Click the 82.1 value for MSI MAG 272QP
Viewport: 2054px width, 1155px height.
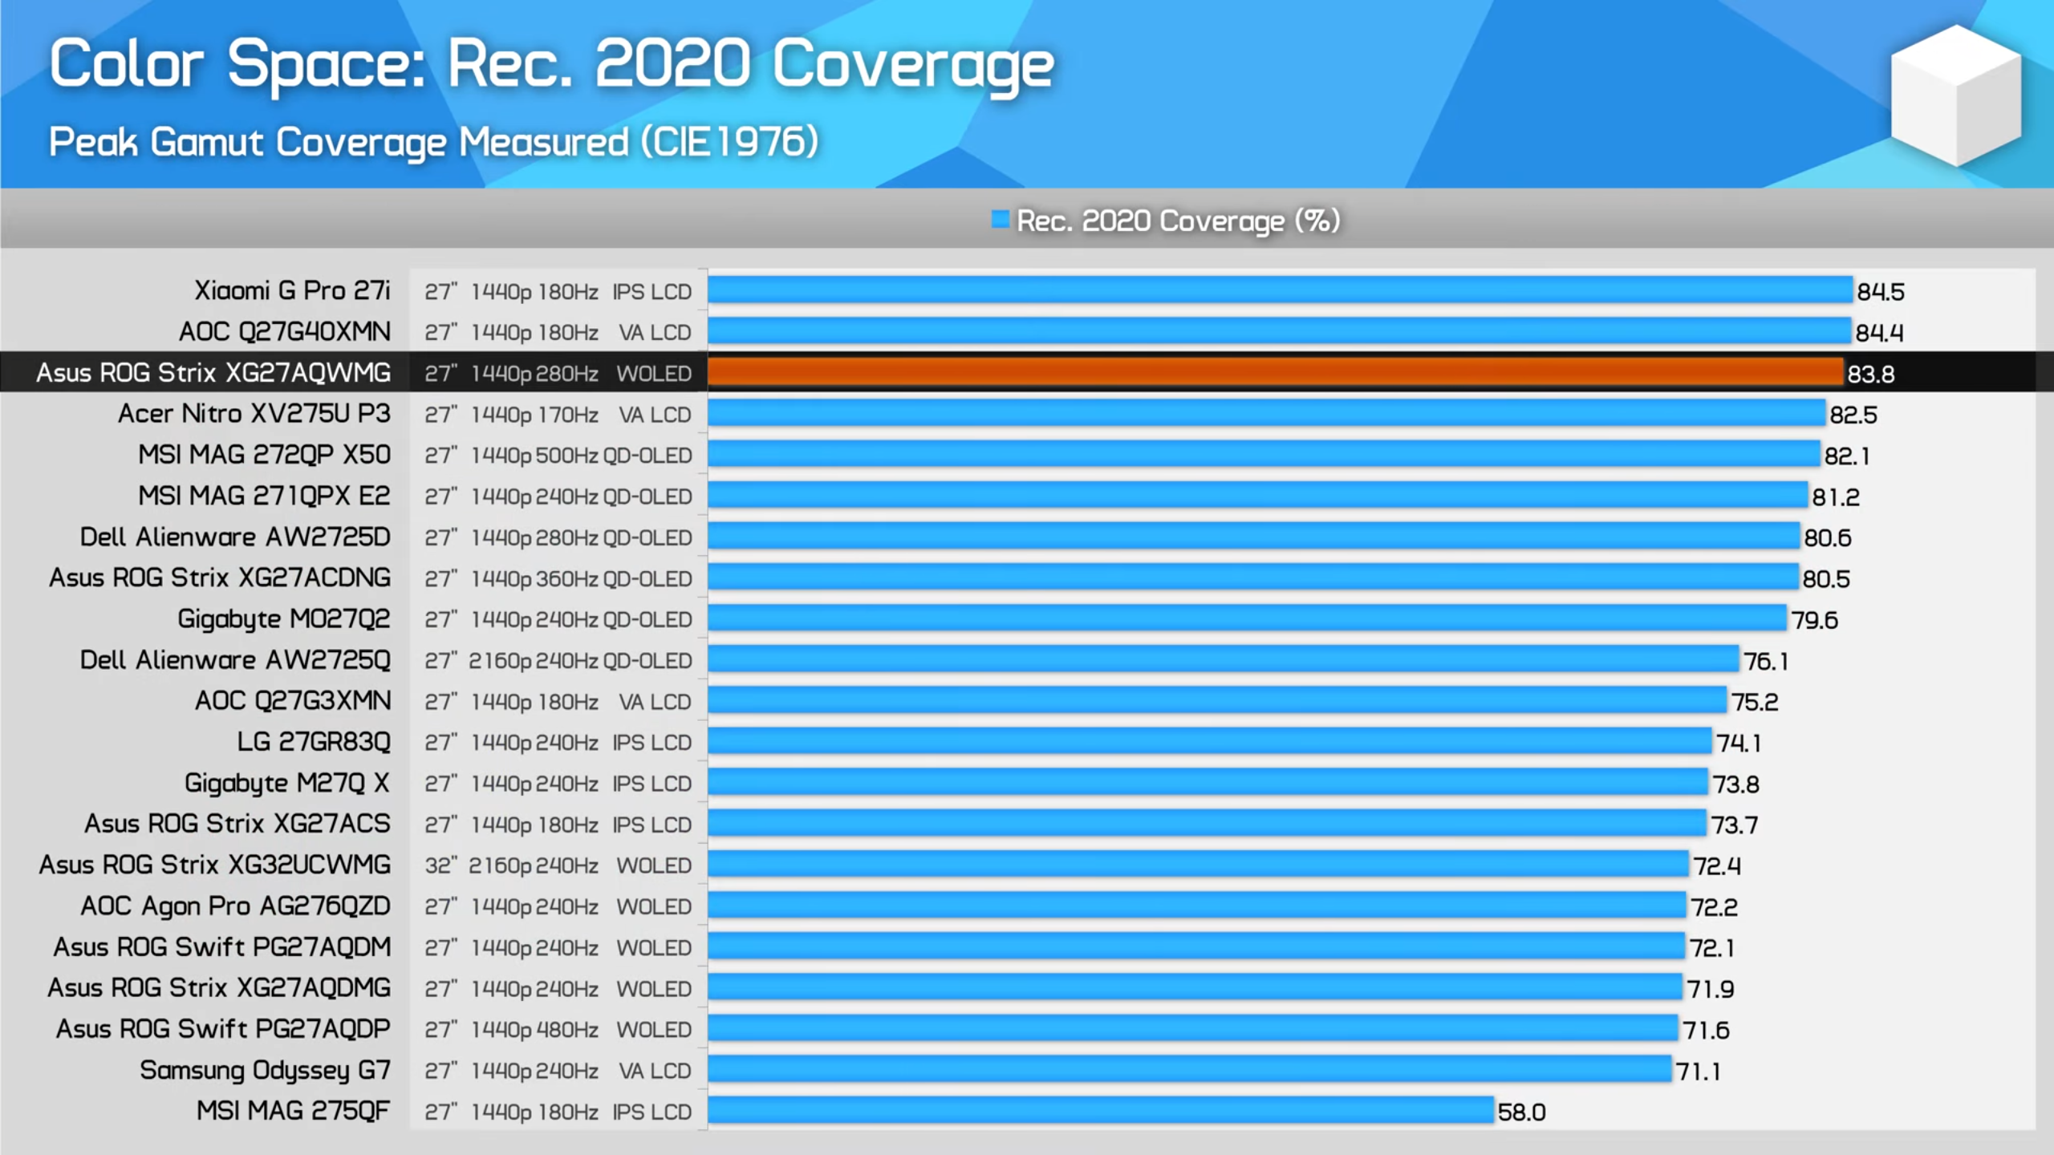1847,456
